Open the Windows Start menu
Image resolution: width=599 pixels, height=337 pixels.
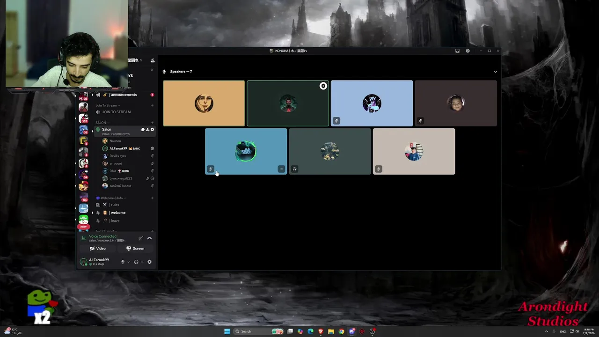(227, 331)
